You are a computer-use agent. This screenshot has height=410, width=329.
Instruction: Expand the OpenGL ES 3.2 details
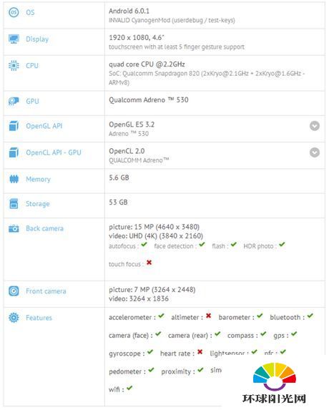315,126
